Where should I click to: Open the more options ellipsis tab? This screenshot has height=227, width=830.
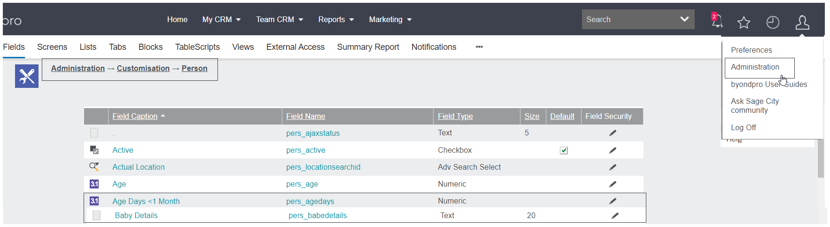pyautogui.click(x=479, y=47)
